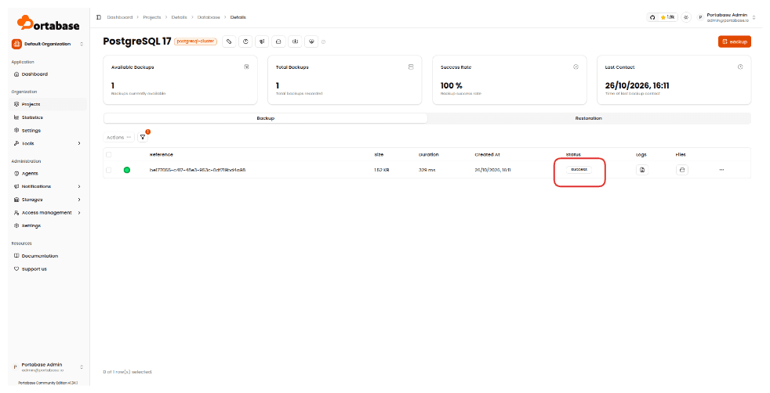Image resolution: width=770 pixels, height=393 pixels.
Task: Open Dashboard in the sidebar
Action: coord(48,74)
